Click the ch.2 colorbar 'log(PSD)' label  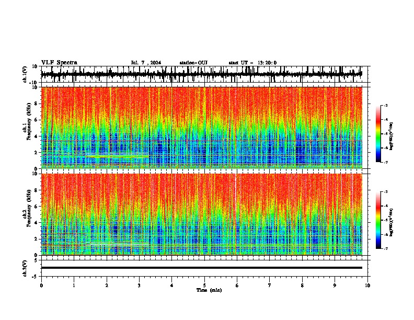392,222
